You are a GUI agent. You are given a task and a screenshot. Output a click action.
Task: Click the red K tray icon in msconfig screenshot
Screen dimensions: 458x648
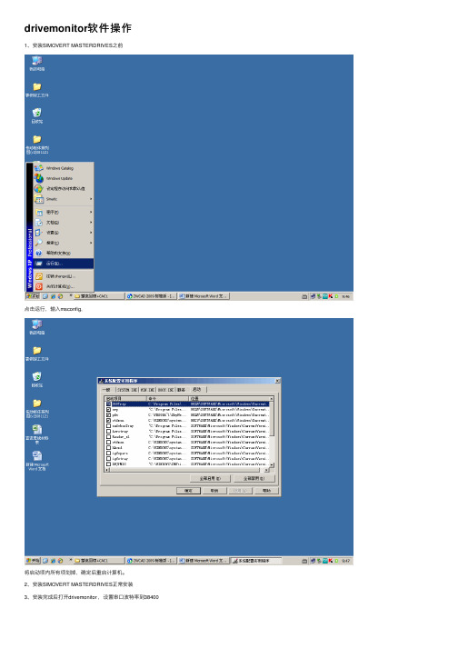click(330, 561)
